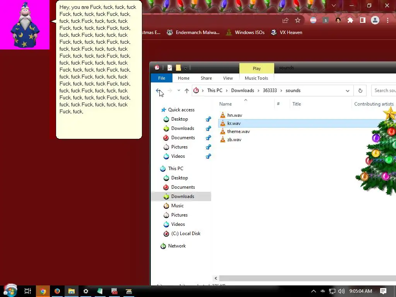Toggle the Chrome side panel icon

[x=363, y=20]
